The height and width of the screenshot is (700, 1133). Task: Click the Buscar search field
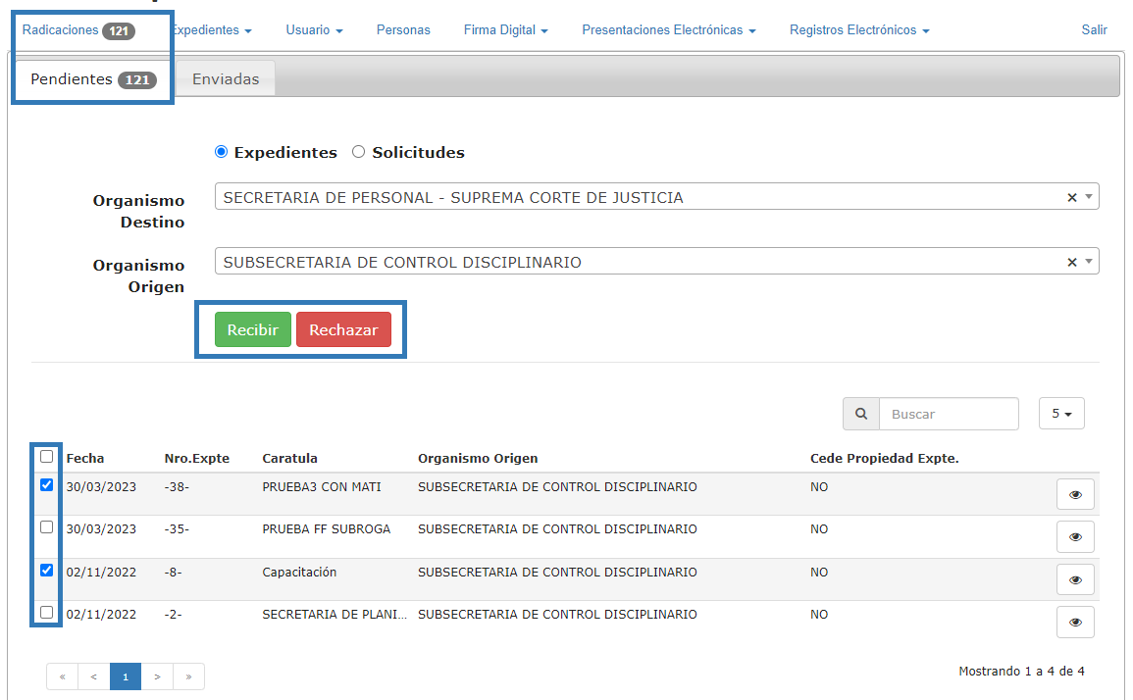949,414
